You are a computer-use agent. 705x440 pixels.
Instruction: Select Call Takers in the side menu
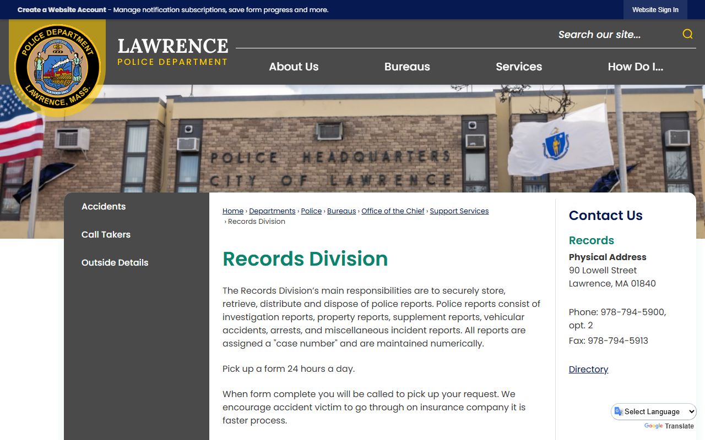pyautogui.click(x=106, y=234)
